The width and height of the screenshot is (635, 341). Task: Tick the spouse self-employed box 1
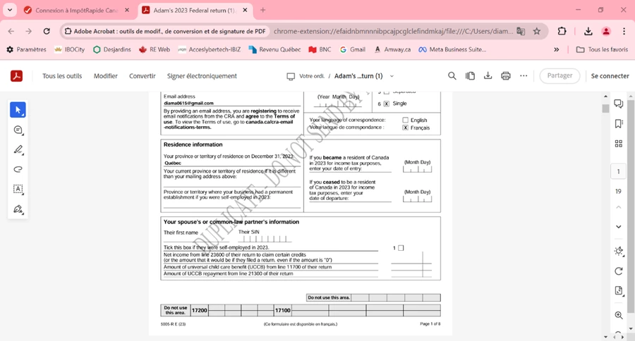pos(401,248)
